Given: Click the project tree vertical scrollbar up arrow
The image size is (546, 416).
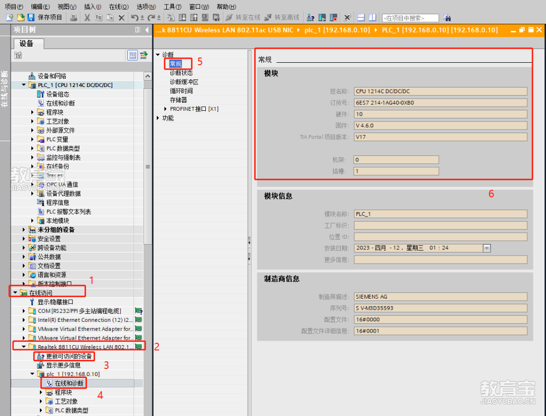Looking at the screenshot, I should [x=148, y=76].
